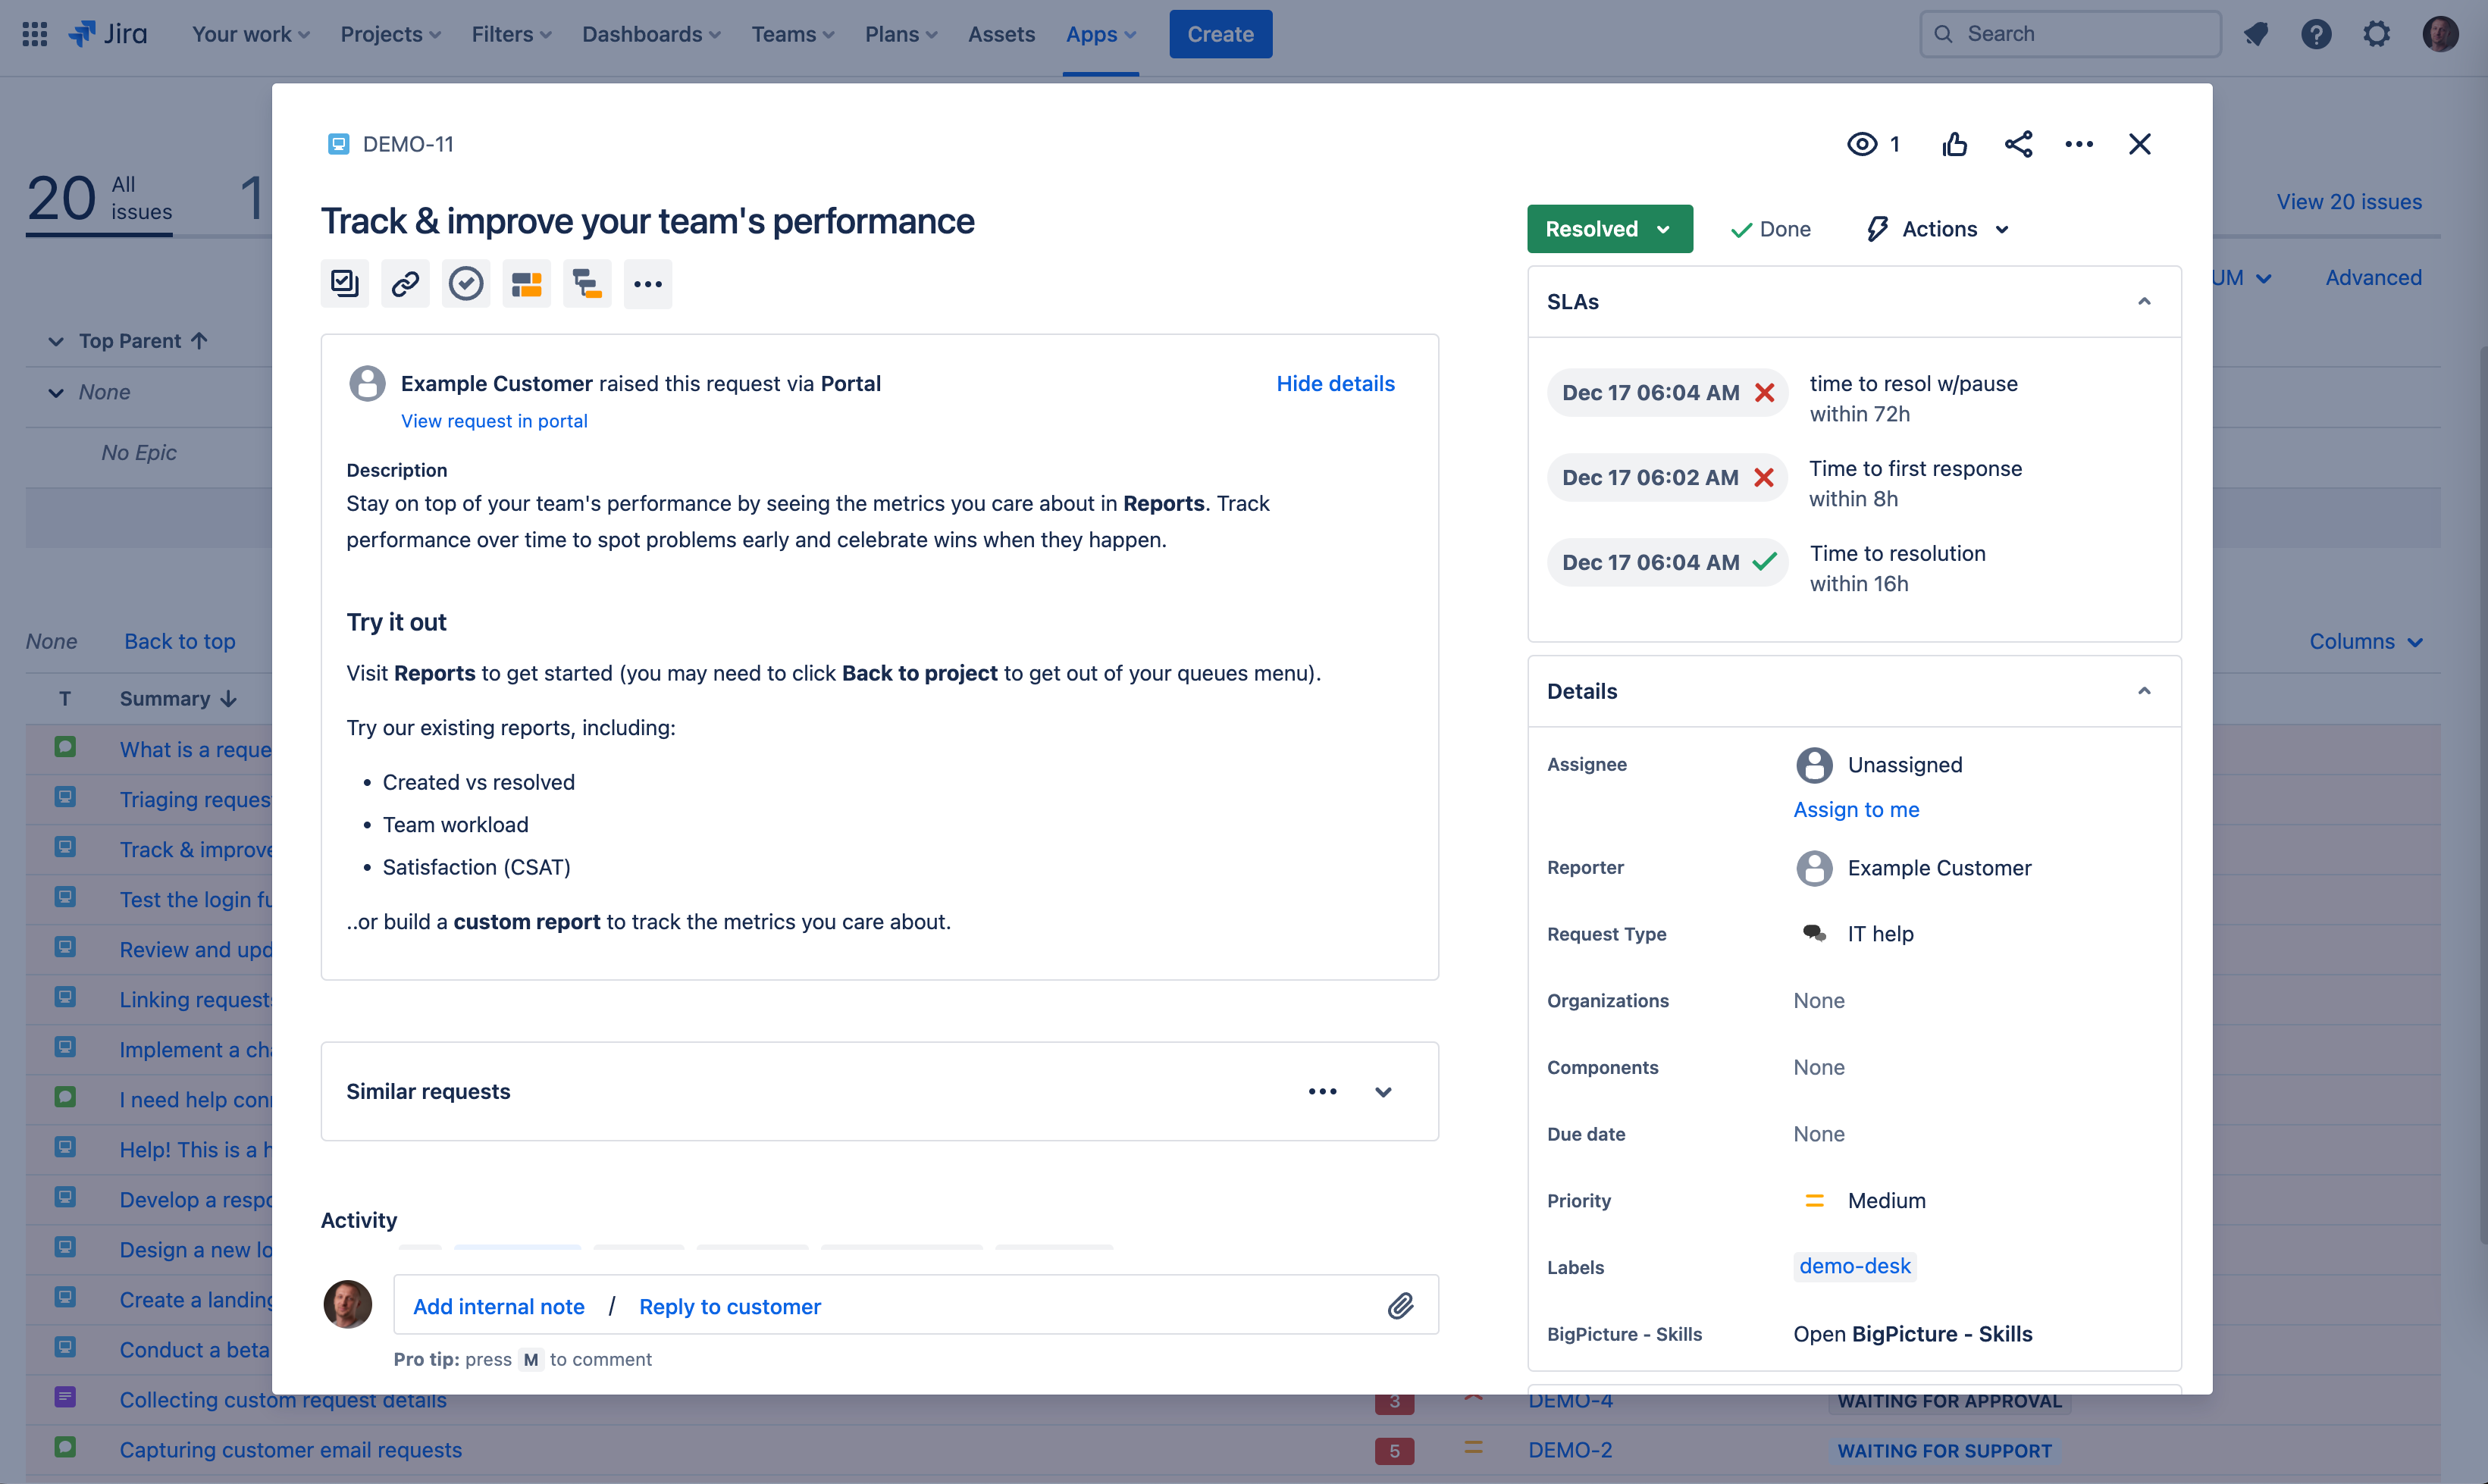
Task: Sort background list by Summary column
Action: [x=178, y=698]
